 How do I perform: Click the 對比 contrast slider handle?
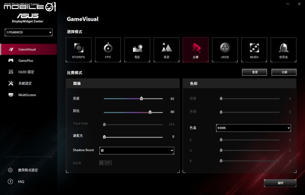[150, 112]
